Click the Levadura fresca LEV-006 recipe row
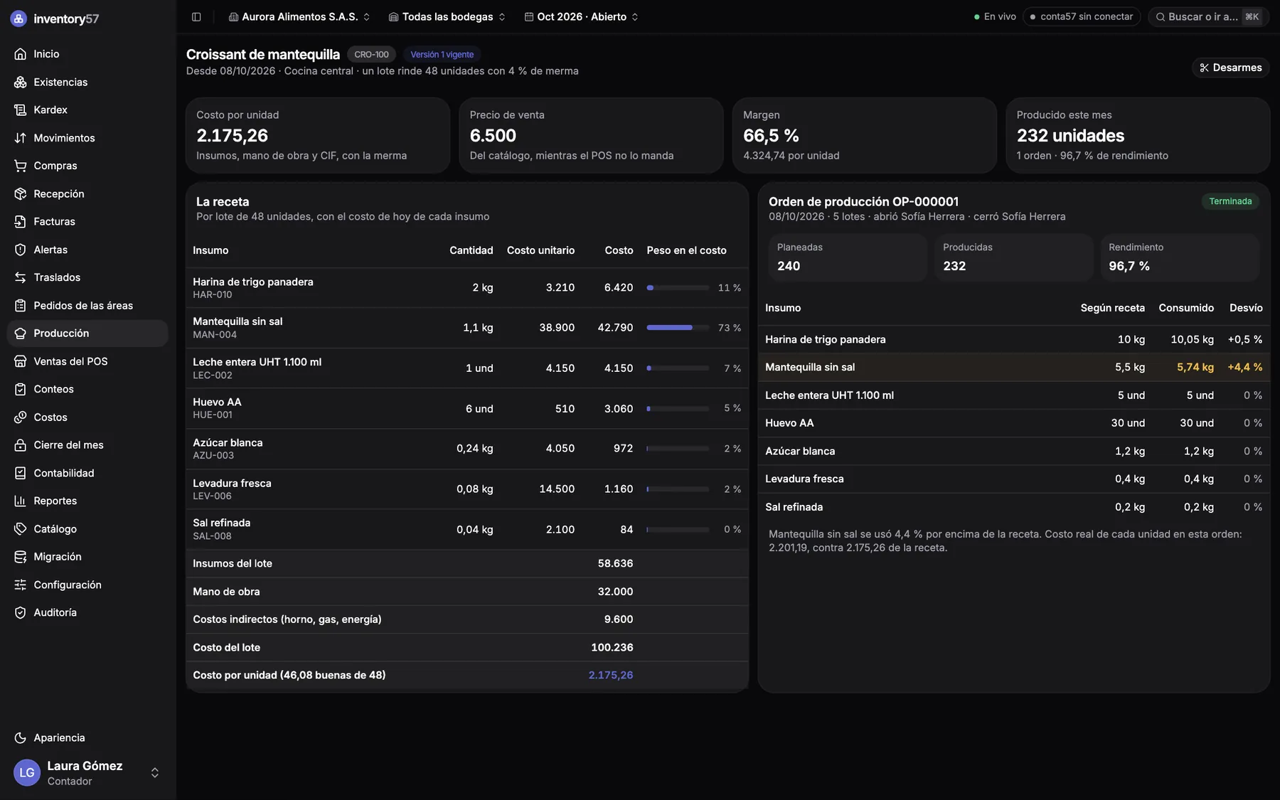 [466, 489]
